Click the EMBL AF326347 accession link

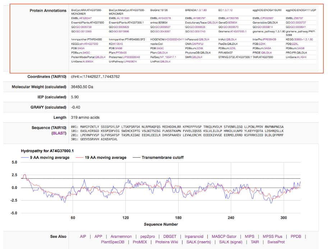85,18
